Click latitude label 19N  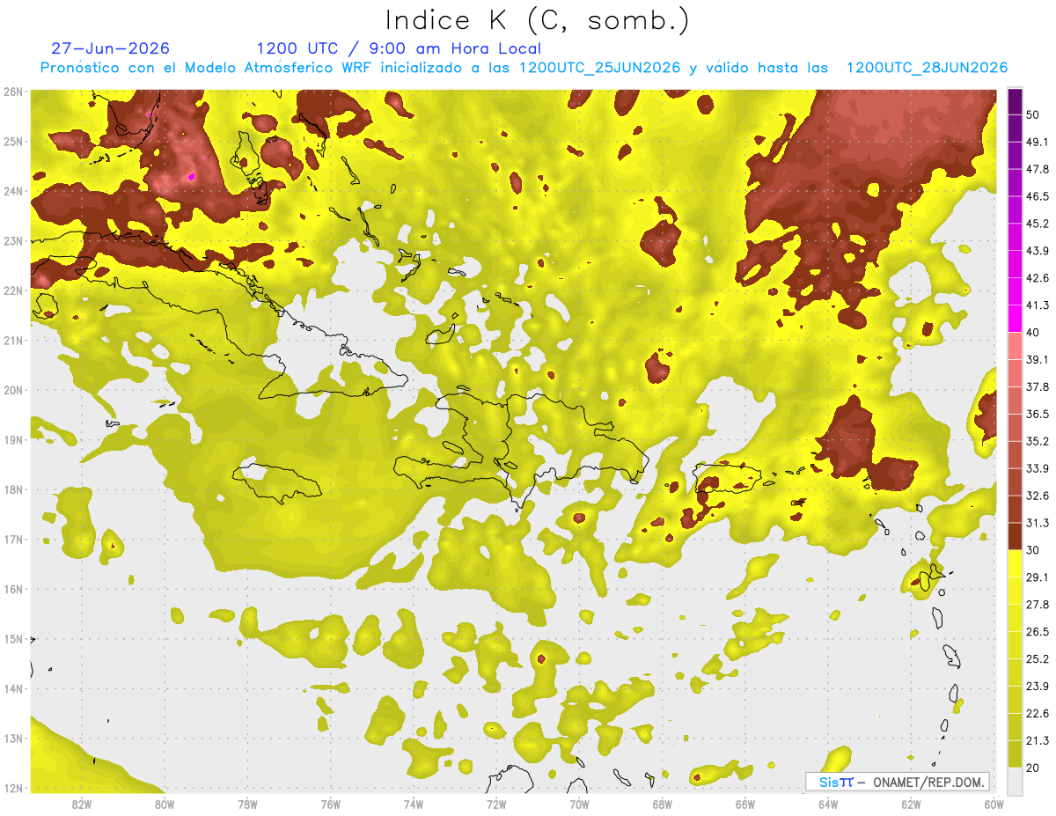pos(12,439)
